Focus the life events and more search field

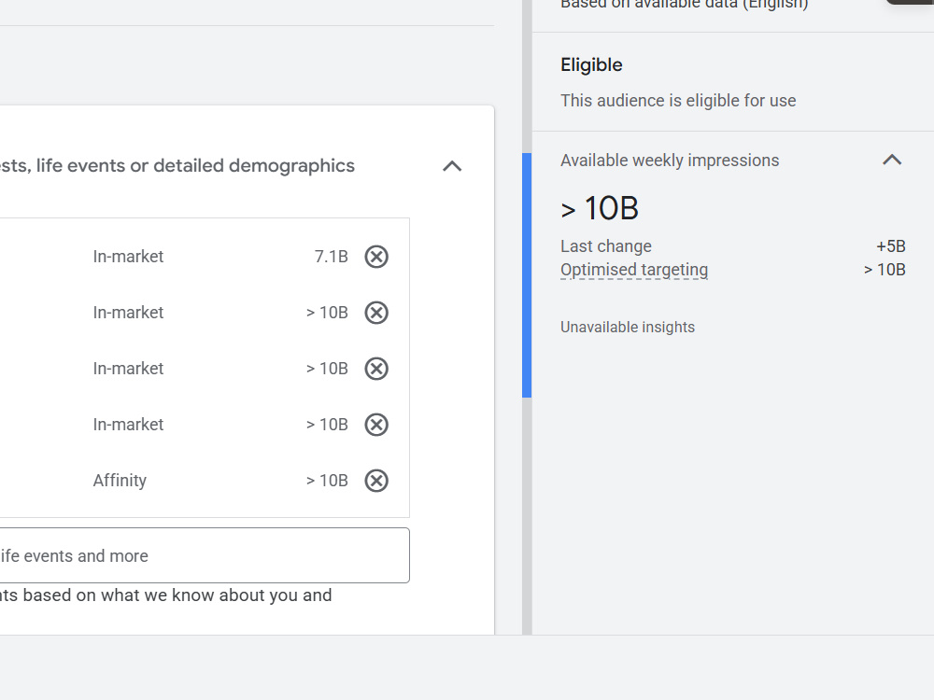205,555
